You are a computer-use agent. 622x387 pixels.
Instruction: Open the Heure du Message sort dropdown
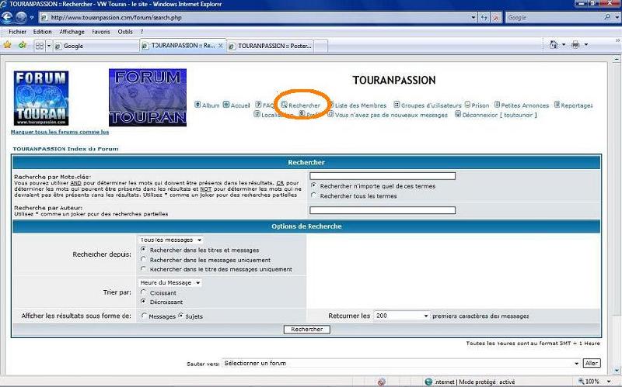pos(170,282)
